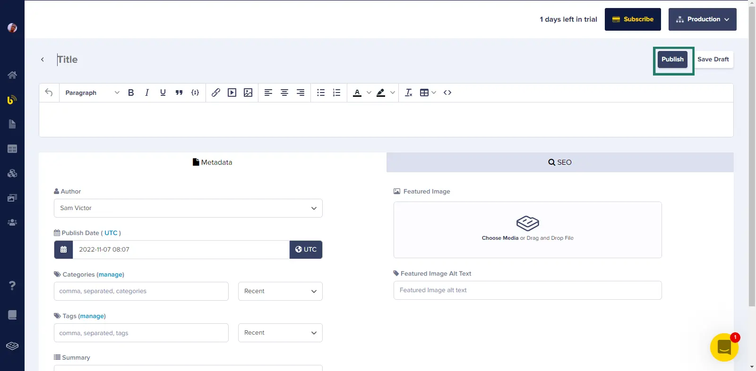This screenshot has height=371, width=756.
Task: Center align the text
Action: tap(284, 93)
